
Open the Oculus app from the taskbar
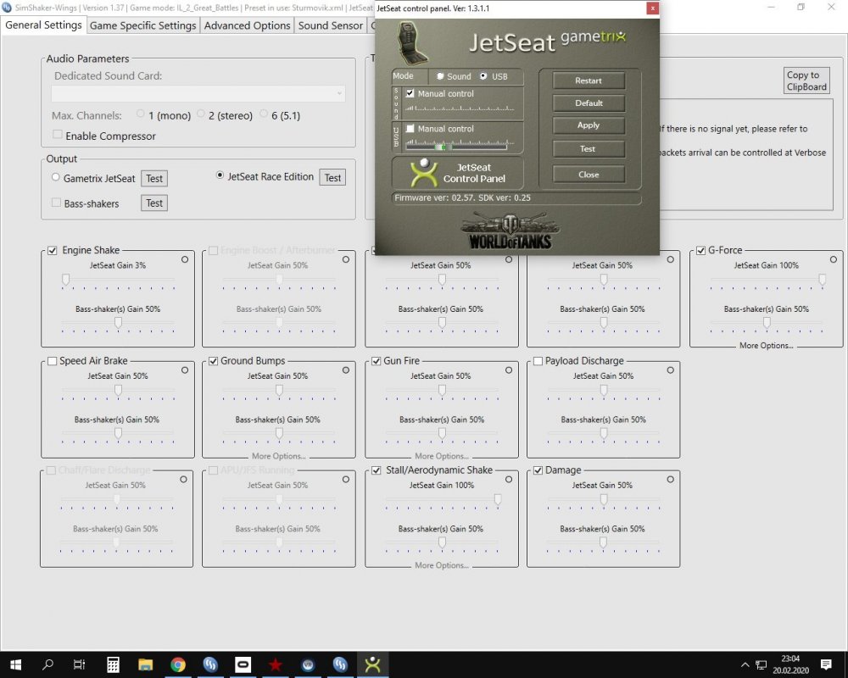pos(243,664)
